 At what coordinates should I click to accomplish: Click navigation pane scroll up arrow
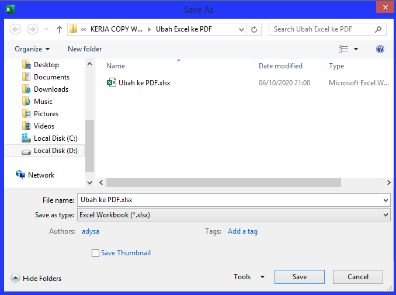pyautogui.click(x=90, y=64)
